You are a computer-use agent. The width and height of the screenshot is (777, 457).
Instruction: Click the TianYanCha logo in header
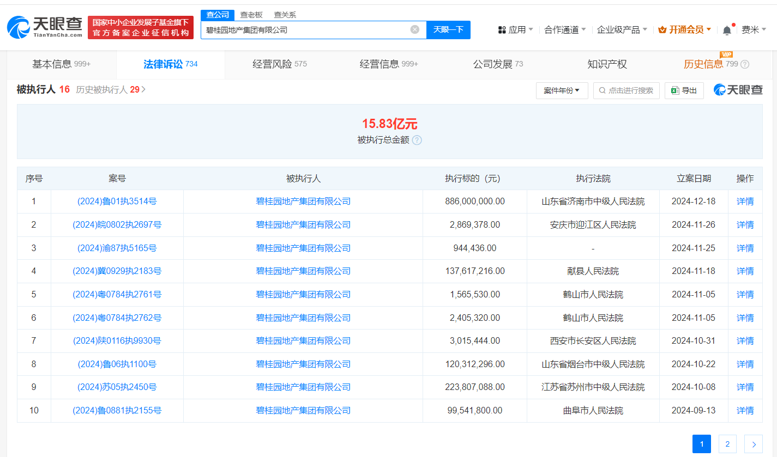[x=45, y=27]
